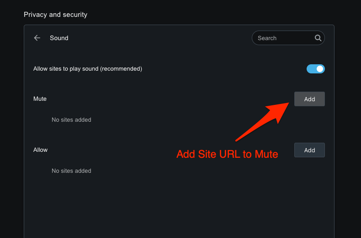Click 'No sites added' under Allow
Image resolution: width=361 pixels, height=238 pixels.
(71, 171)
